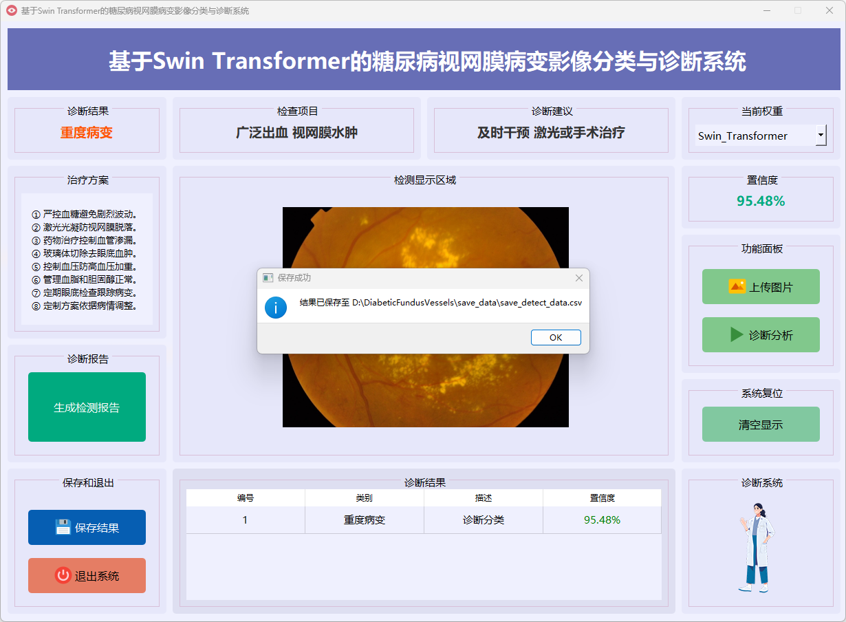Click the red power icon on Exit System
846x622 pixels.
tap(63, 575)
